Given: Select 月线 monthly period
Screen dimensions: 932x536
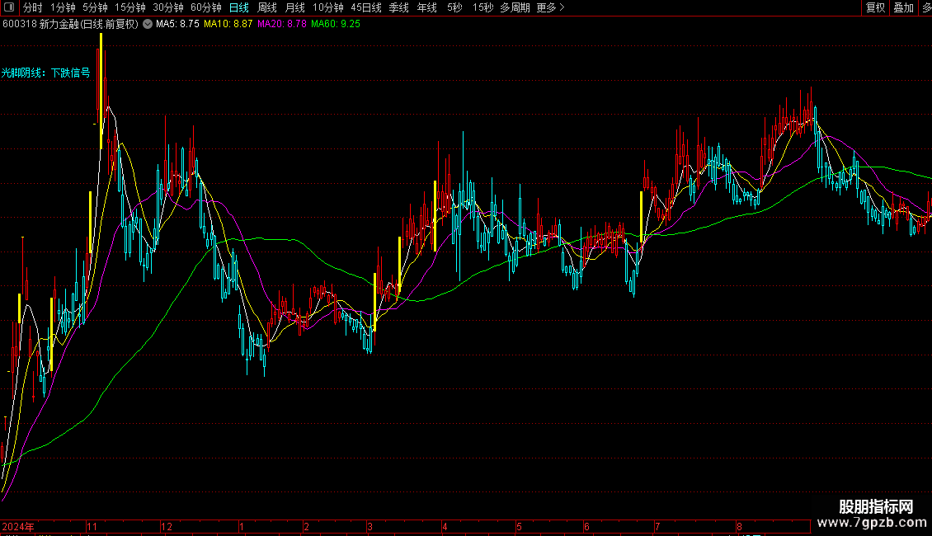Looking at the screenshot, I should click(294, 7).
